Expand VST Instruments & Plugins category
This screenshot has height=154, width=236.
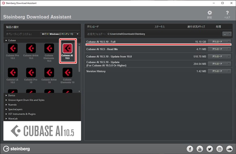coord(6,114)
